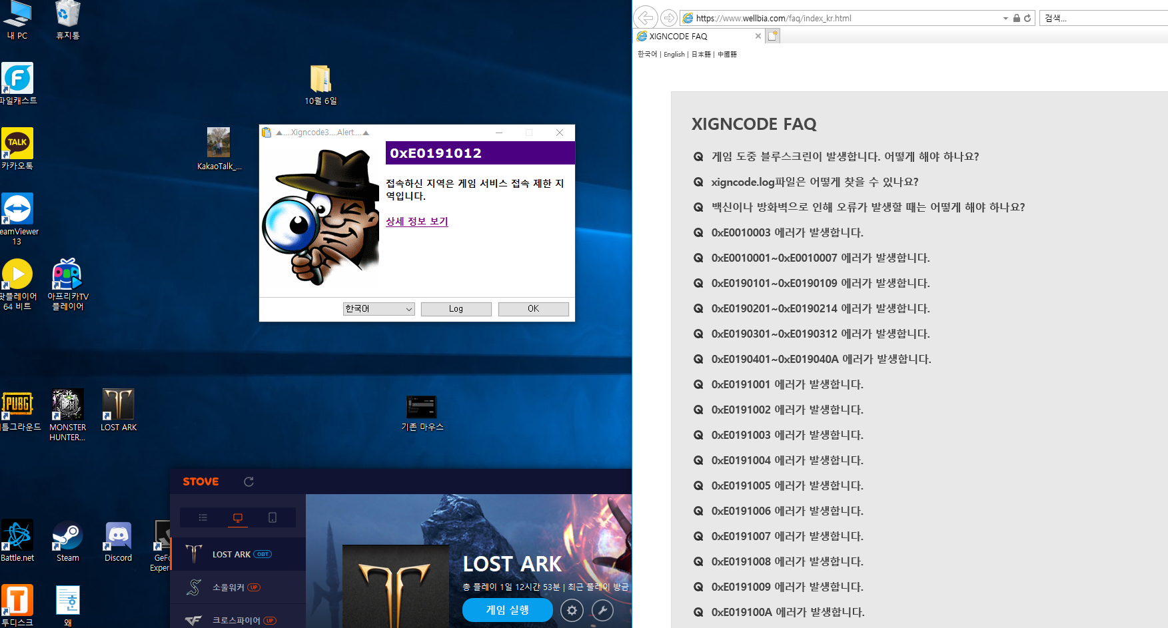
Task: Expand the 0xE0191005 에러 FAQ entry
Action: point(787,485)
